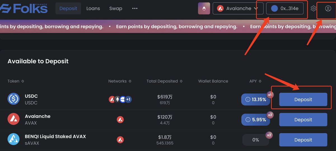Screen dimensions: 336x151
Task: Sort the list by APY
Action: tap(255, 81)
